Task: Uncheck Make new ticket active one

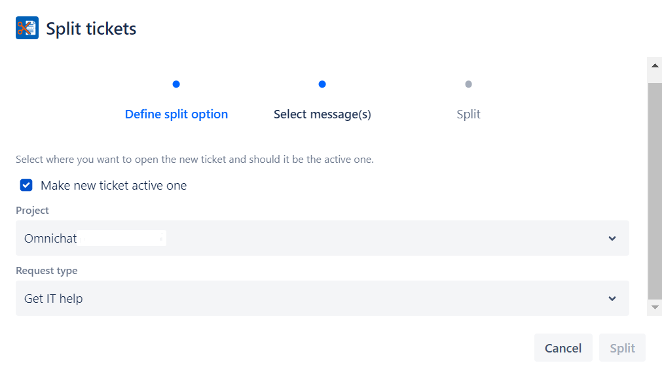Action: 26,186
